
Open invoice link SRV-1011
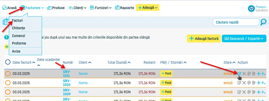[x=67, y=74]
